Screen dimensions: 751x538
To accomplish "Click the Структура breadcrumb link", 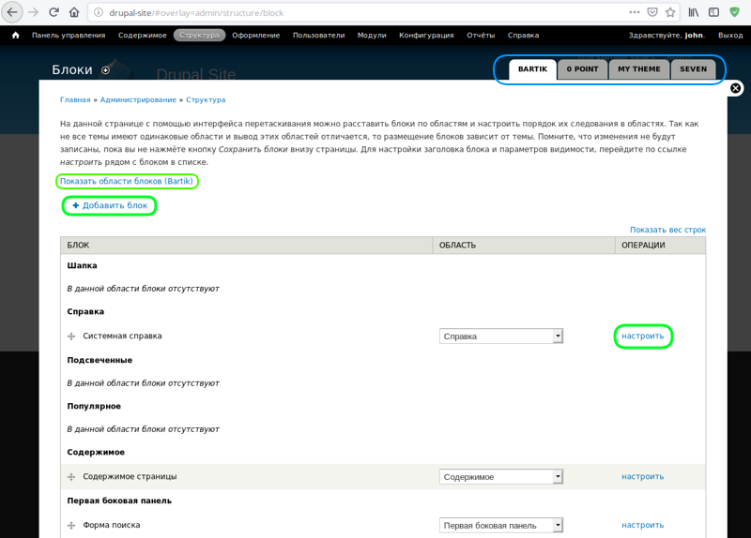I will tap(206, 99).
